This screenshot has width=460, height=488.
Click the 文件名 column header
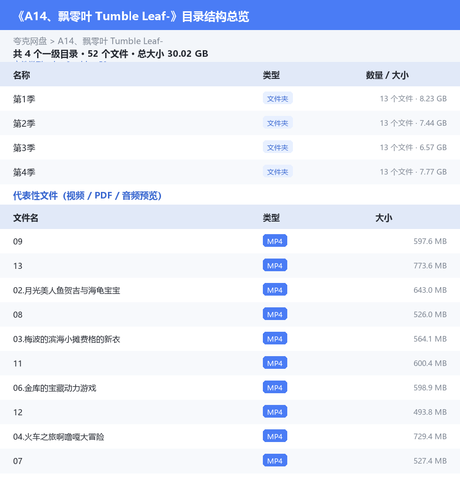tap(25, 218)
